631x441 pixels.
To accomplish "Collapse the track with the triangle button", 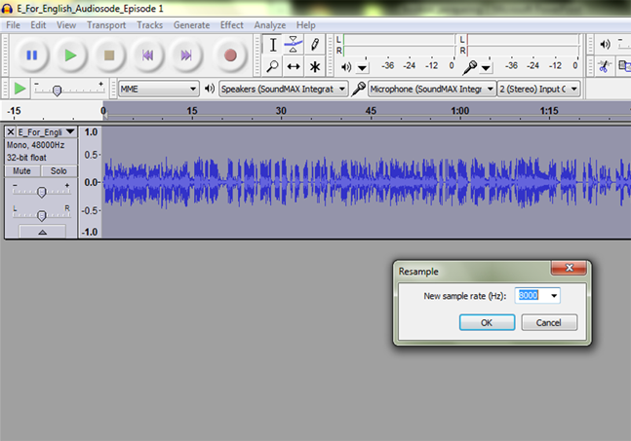I will (41, 233).
